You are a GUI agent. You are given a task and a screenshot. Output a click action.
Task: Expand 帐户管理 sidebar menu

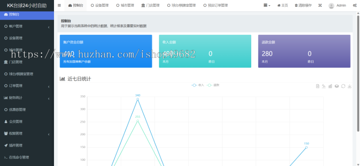click(27, 26)
